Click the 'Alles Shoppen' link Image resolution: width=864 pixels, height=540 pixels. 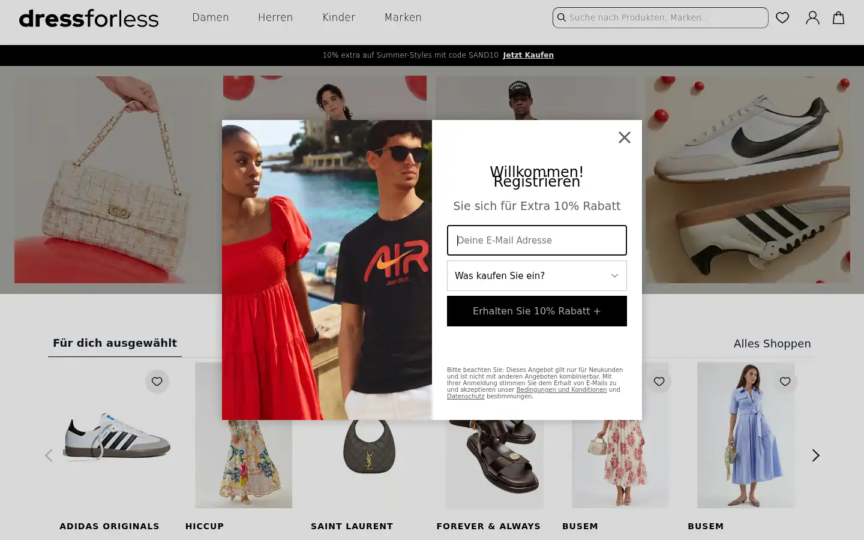[x=772, y=344]
